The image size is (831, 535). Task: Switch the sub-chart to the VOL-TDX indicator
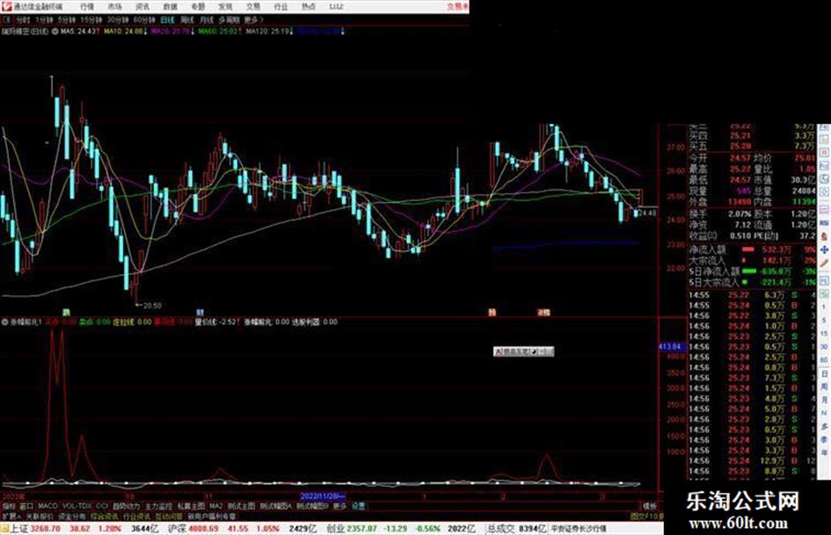point(77,506)
